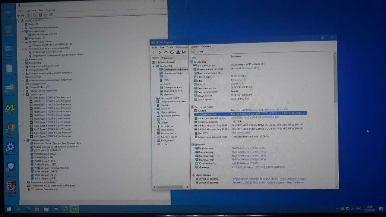The width and height of the screenshot is (386, 217).
Task: Click the Bluetooth icon in Device Manager tree
Action: tap(26, 24)
